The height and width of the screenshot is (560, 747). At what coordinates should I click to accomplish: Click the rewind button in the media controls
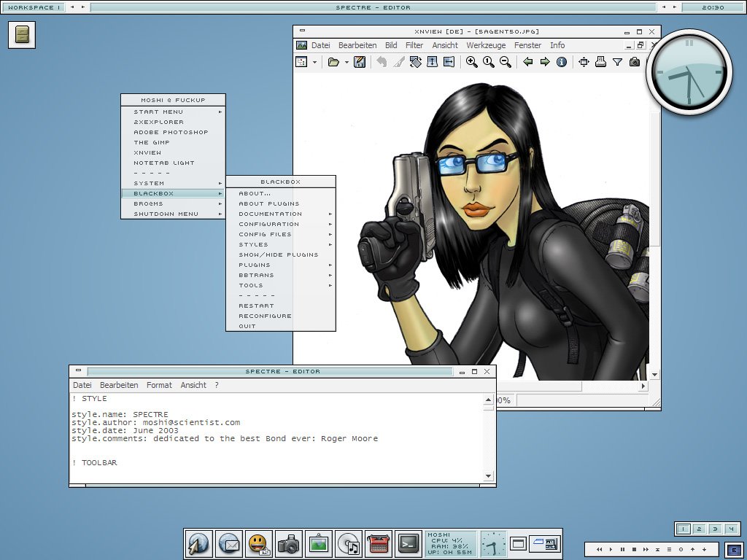click(x=600, y=550)
